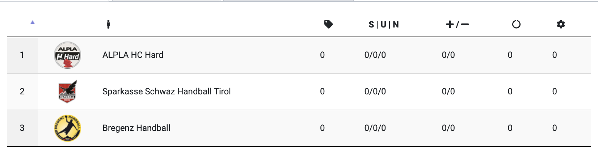
Task: Click the circle icon column header
Action: [516, 24]
